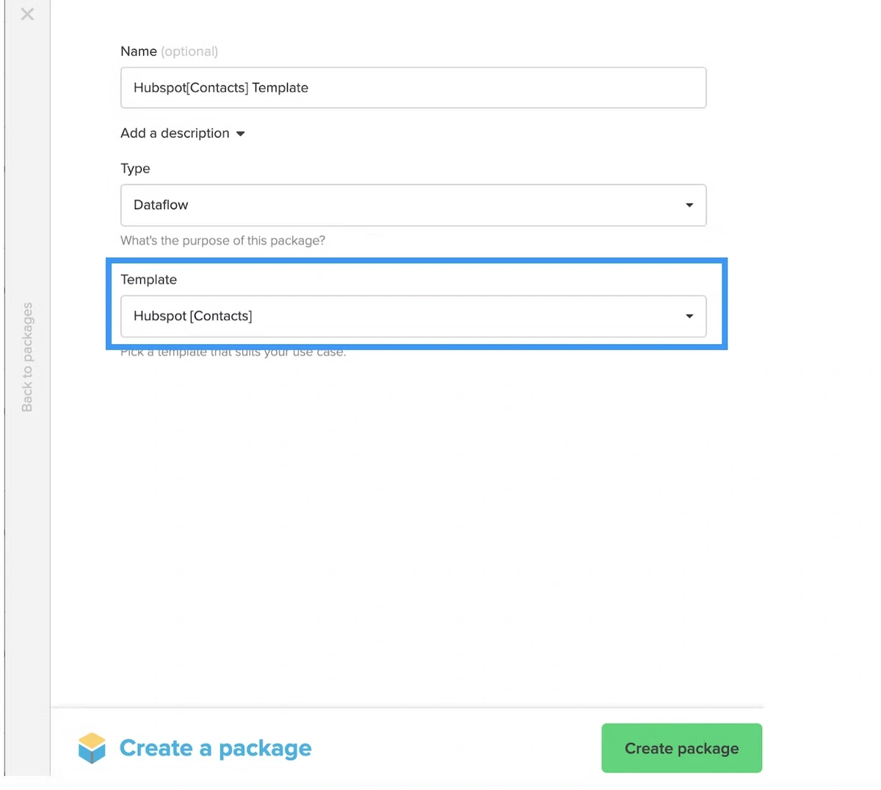Click the "Template" field label
Viewport: 881px width, 790px height.
click(x=148, y=279)
